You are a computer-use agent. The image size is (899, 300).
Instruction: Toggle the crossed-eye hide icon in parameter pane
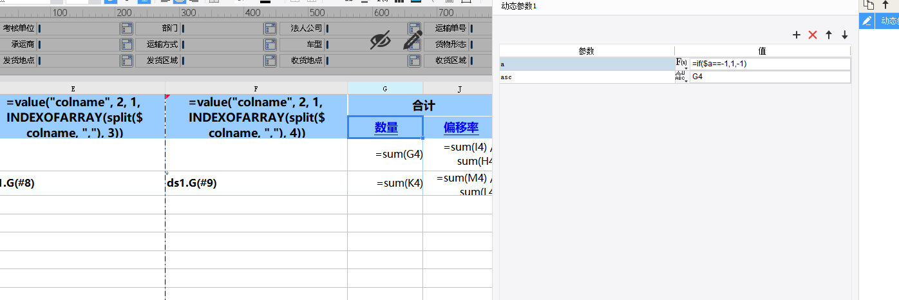tap(381, 41)
